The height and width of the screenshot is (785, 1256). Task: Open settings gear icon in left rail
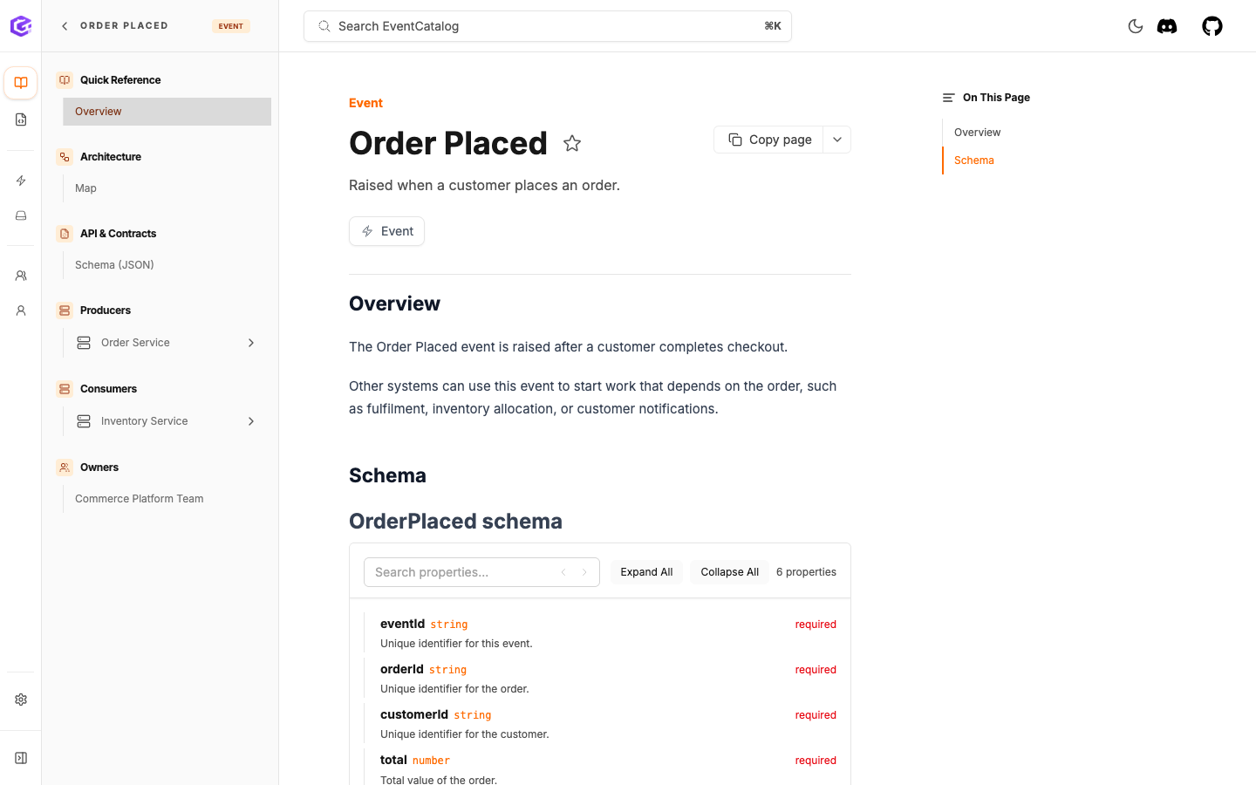click(x=21, y=700)
